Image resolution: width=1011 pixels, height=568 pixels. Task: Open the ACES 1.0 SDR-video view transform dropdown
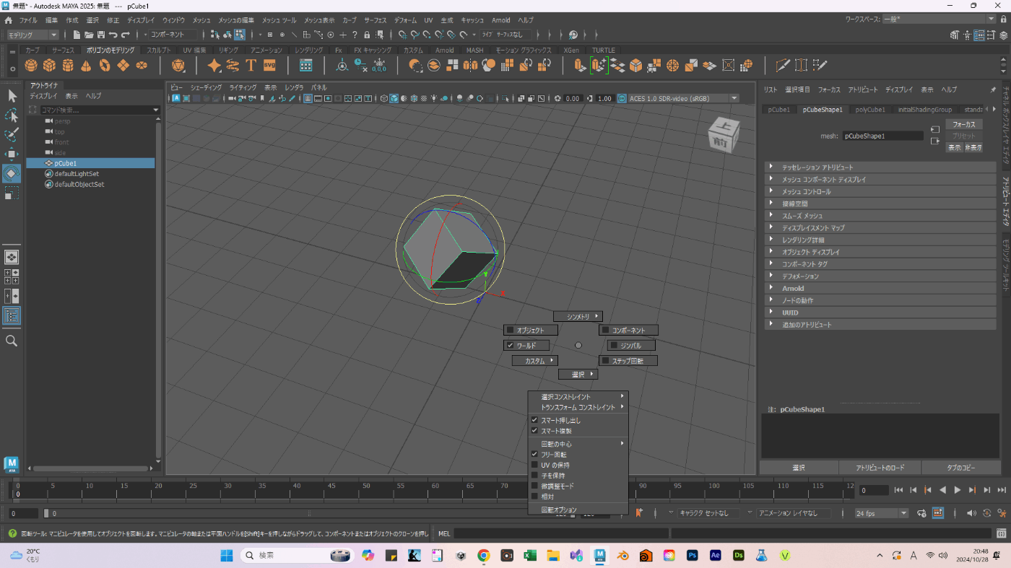pyautogui.click(x=684, y=99)
